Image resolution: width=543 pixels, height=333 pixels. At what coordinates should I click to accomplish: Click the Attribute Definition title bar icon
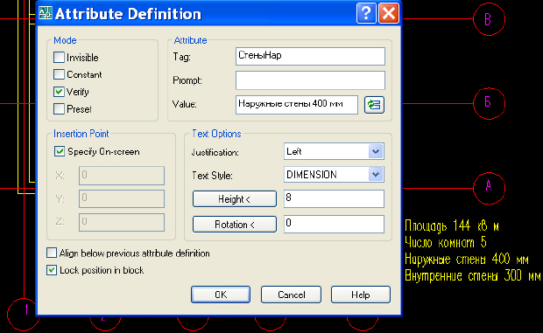coord(46,13)
